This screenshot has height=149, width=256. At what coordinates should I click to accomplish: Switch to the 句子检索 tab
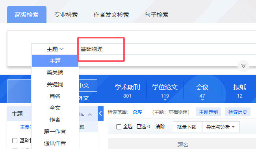pos(156,15)
